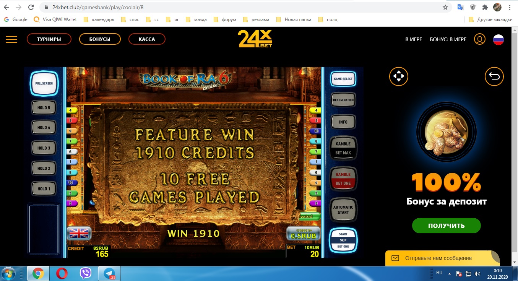The image size is (518, 281).
Task: Expand the реклама bookmark folder
Action: tap(257, 19)
